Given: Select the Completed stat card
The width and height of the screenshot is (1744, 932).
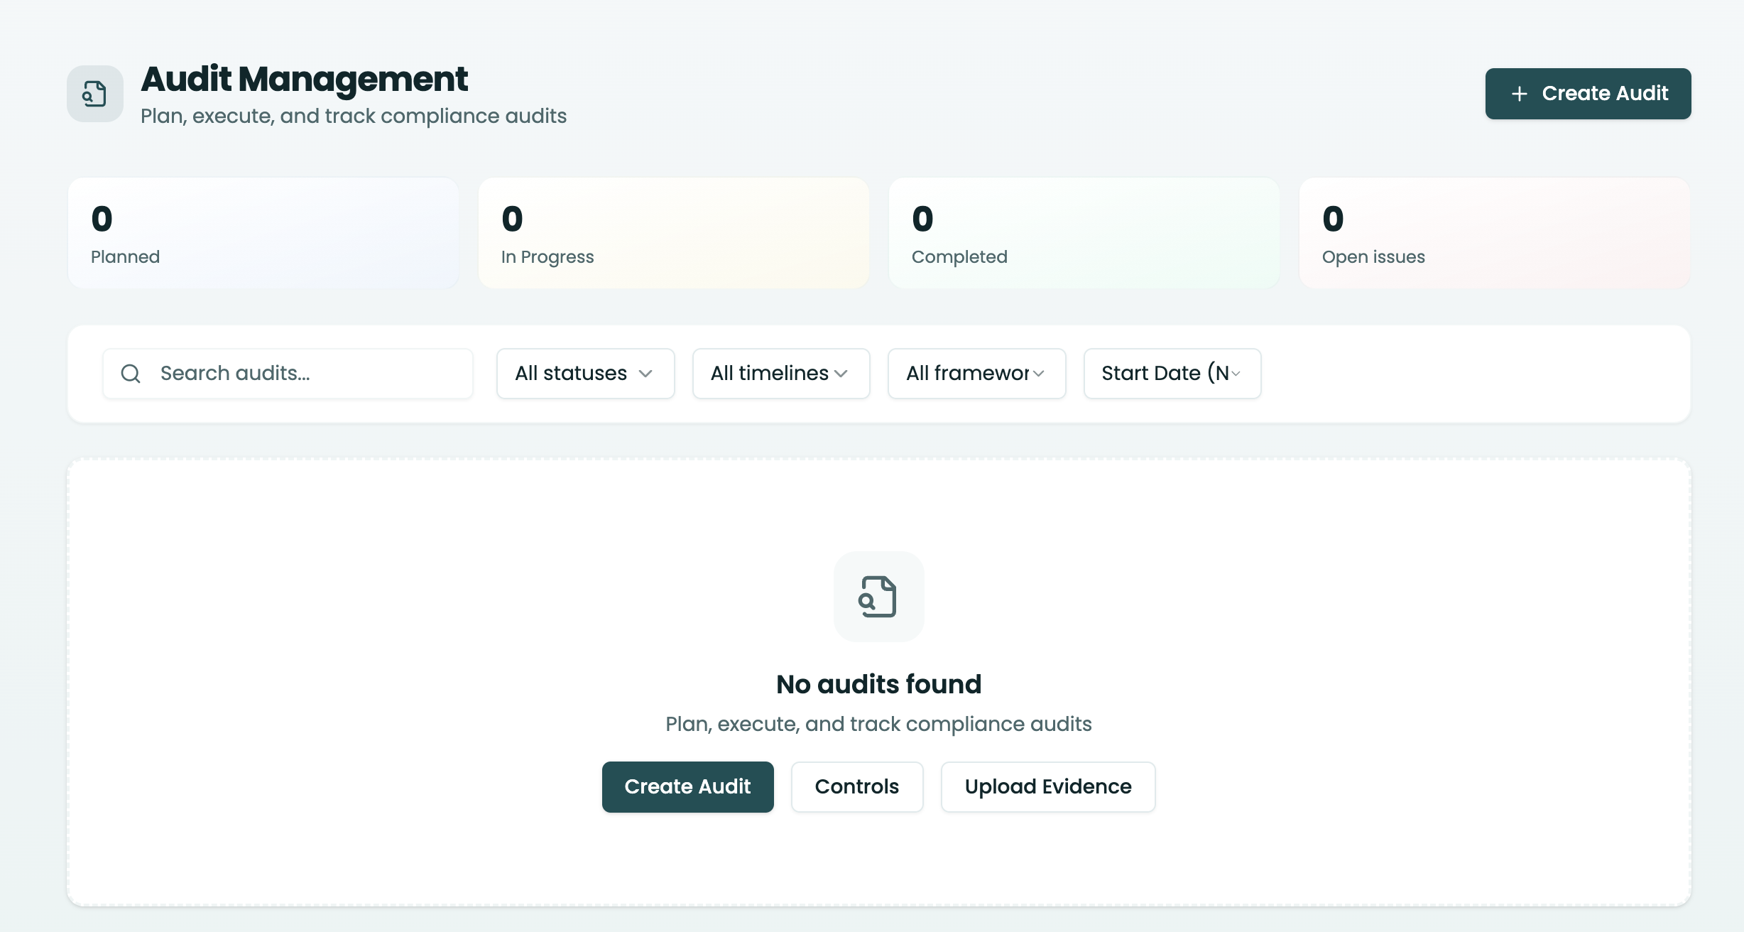Looking at the screenshot, I should [x=1084, y=233].
